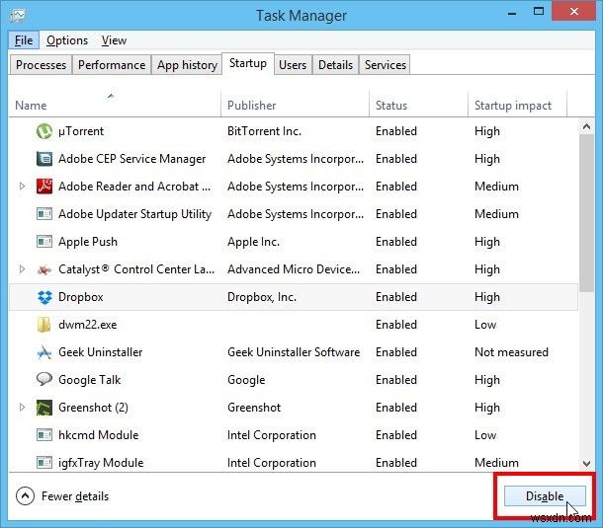
Task: Click the Adobe Reader and Acrobat icon
Action: coord(44,187)
